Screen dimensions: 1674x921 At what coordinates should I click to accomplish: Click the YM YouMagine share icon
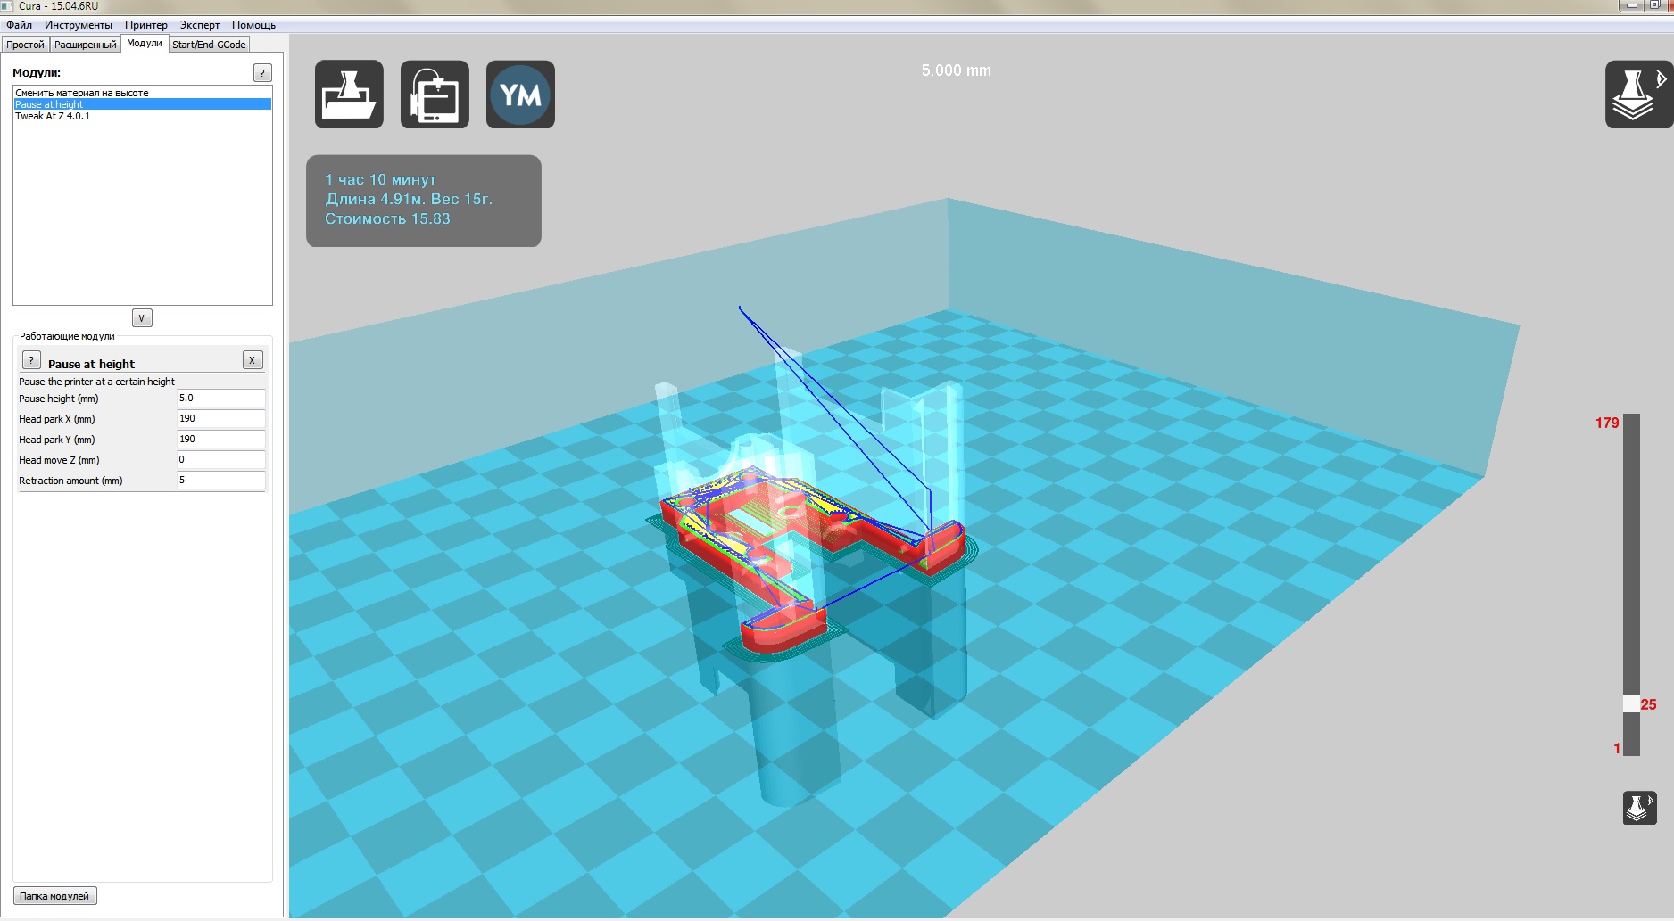coord(520,95)
